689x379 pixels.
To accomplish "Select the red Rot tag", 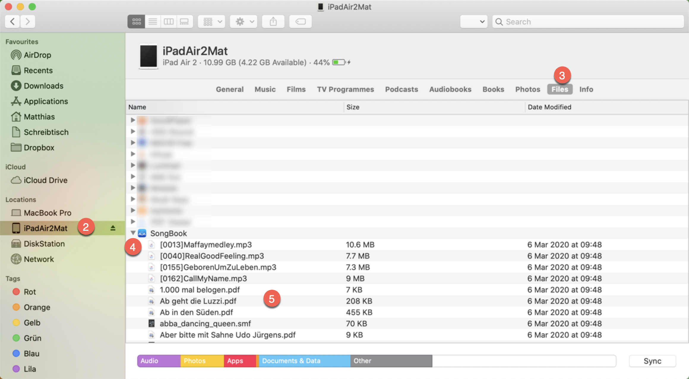I will 30,292.
